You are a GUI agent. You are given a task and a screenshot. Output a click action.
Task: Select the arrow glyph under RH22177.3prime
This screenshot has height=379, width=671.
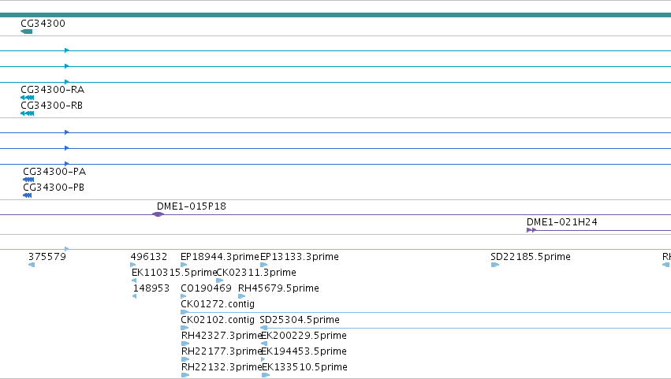click(x=185, y=359)
